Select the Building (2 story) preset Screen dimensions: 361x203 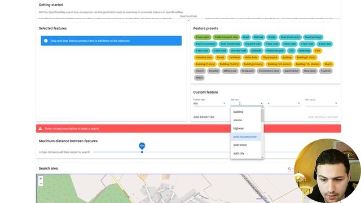click(205, 64)
